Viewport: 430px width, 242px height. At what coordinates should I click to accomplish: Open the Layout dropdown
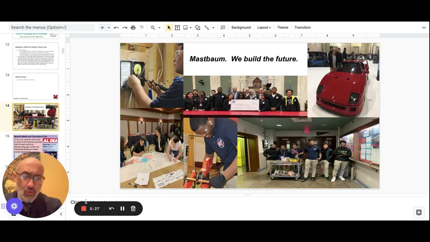(264, 28)
